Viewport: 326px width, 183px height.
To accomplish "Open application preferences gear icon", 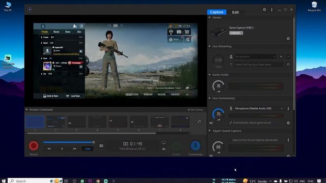I will (264, 10).
